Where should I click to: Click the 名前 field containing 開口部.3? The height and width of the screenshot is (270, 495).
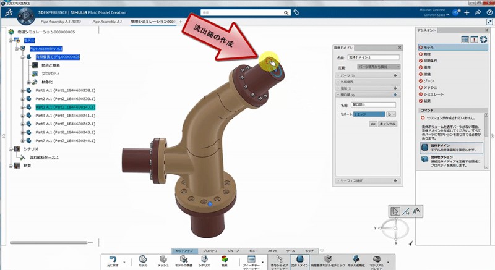click(373, 104)
